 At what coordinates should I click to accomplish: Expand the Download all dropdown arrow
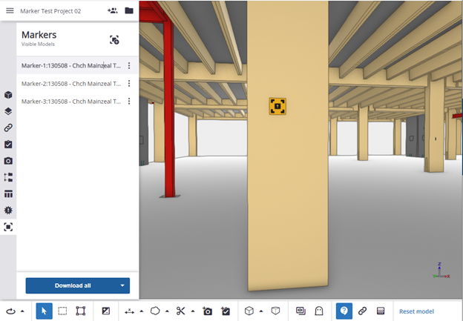(x=122, y=285)
